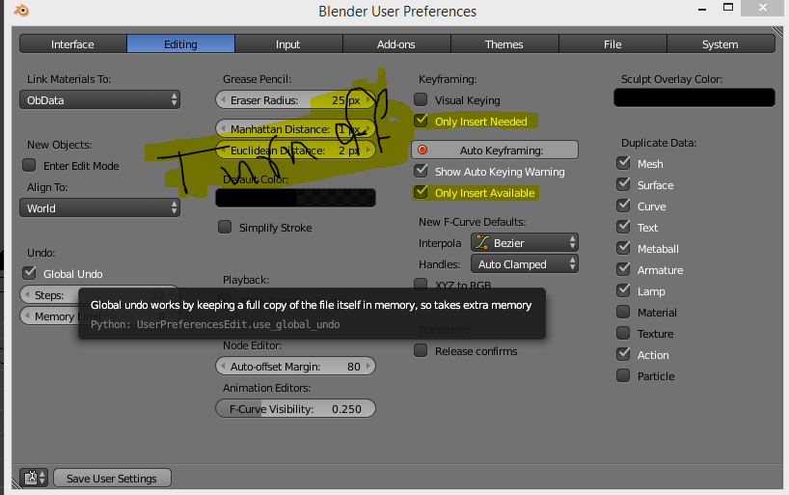Toggle the Global Undo checkbox

pyautogui.click(x=29, y=273)
